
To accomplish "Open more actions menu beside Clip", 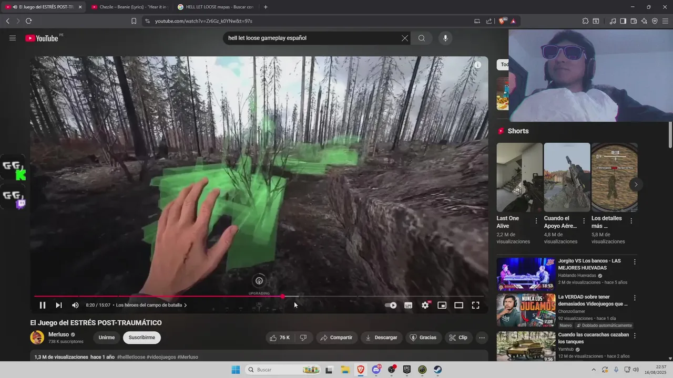I will click(x=482, y=338).
